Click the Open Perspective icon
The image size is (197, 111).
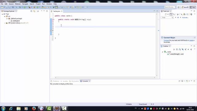click(x=179, y=7)
